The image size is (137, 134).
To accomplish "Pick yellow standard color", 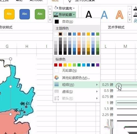I will [x=70, y=65].
